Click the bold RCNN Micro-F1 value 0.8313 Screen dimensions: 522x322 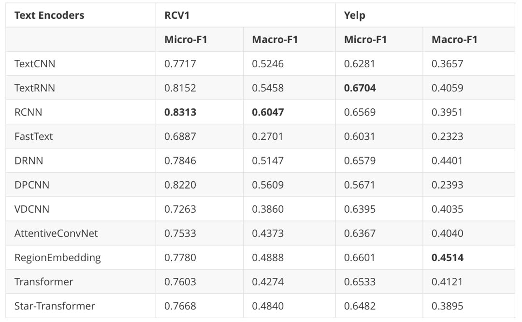coord(180,112)
